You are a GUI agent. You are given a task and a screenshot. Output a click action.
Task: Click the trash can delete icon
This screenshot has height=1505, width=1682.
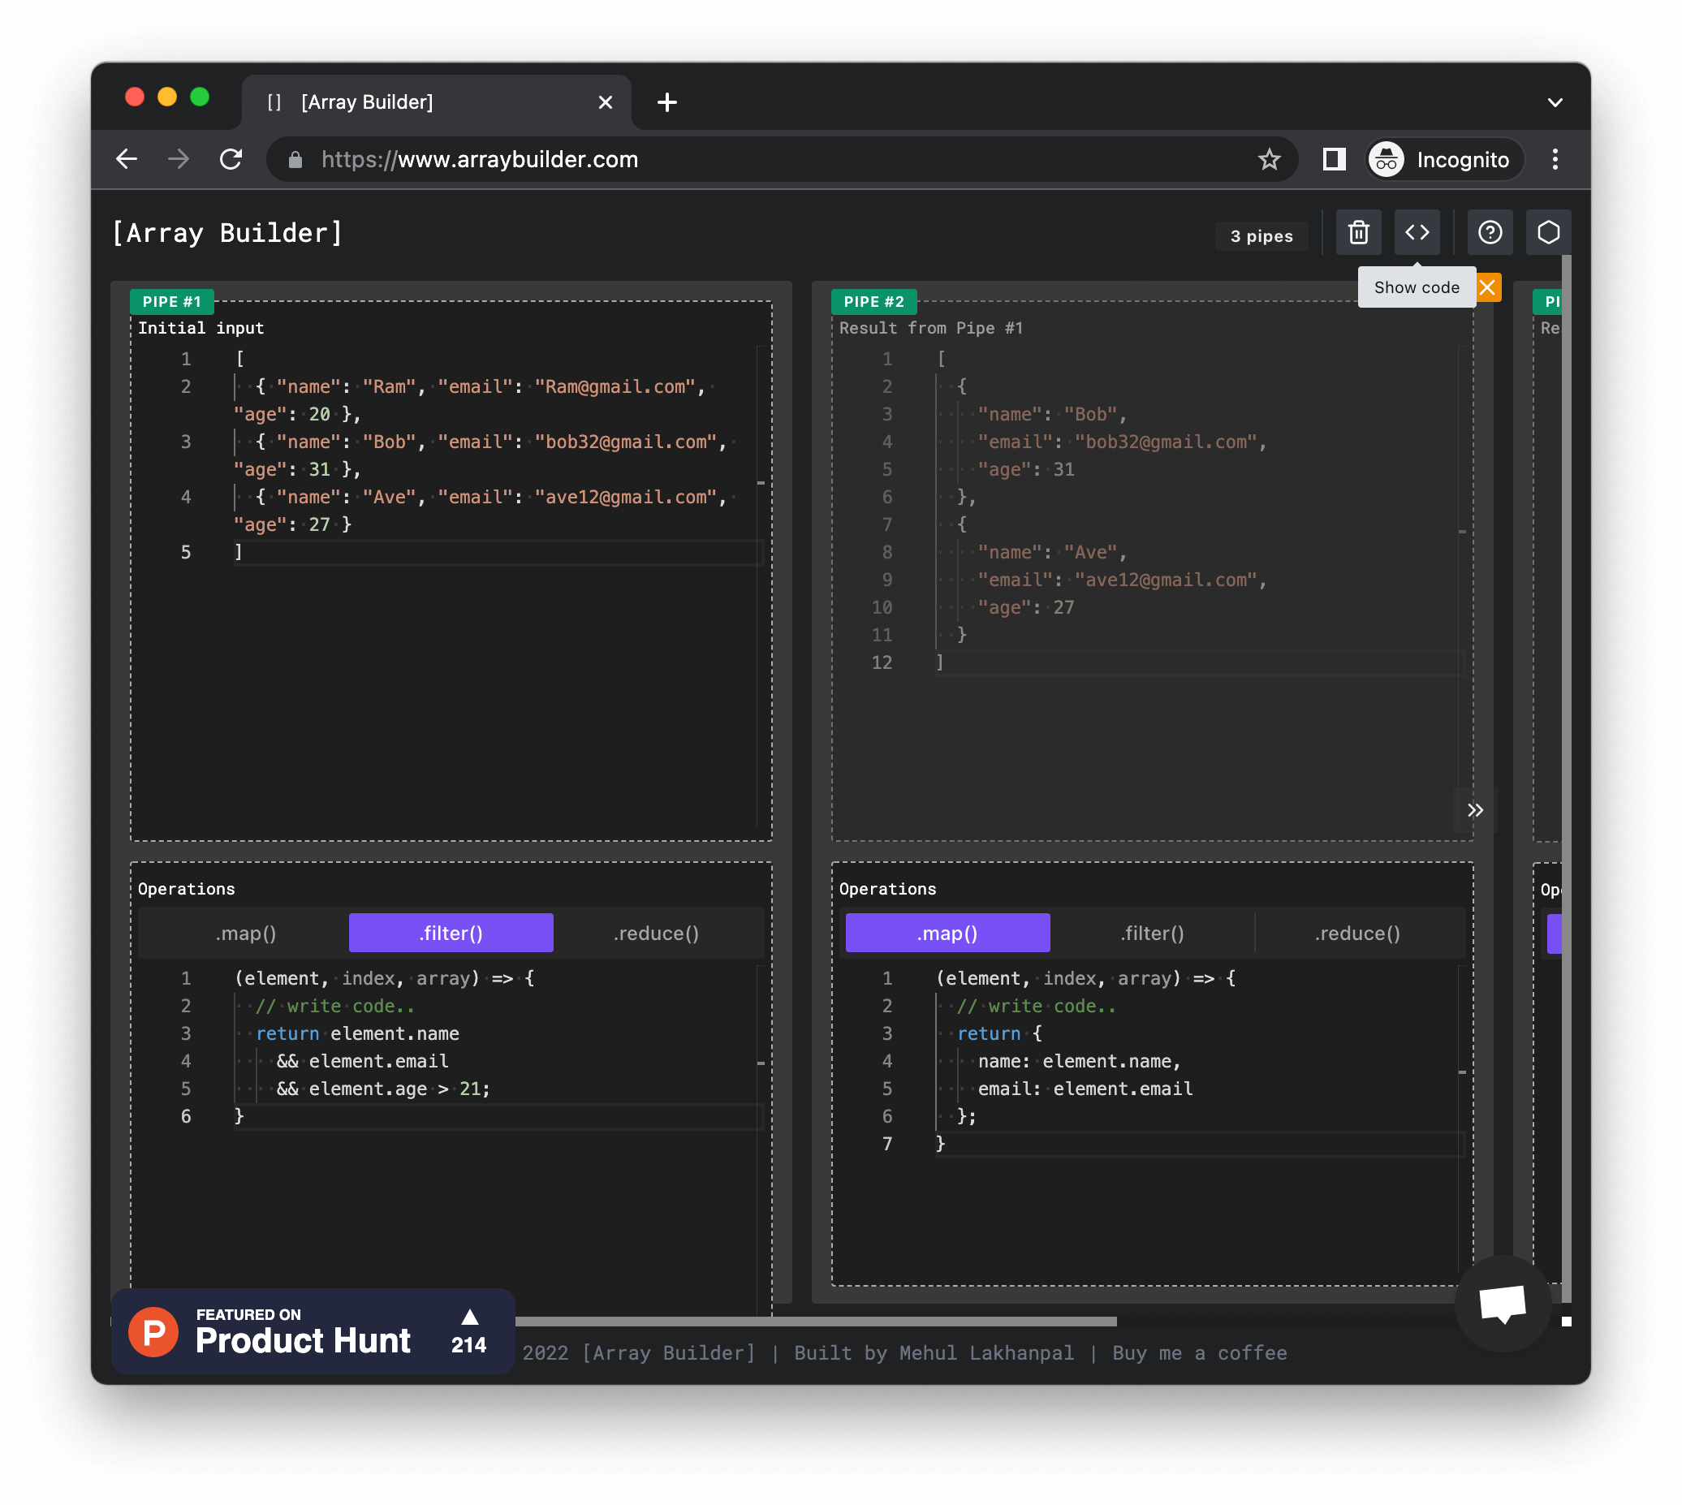pyautogui.click(x=1358, y=232)
